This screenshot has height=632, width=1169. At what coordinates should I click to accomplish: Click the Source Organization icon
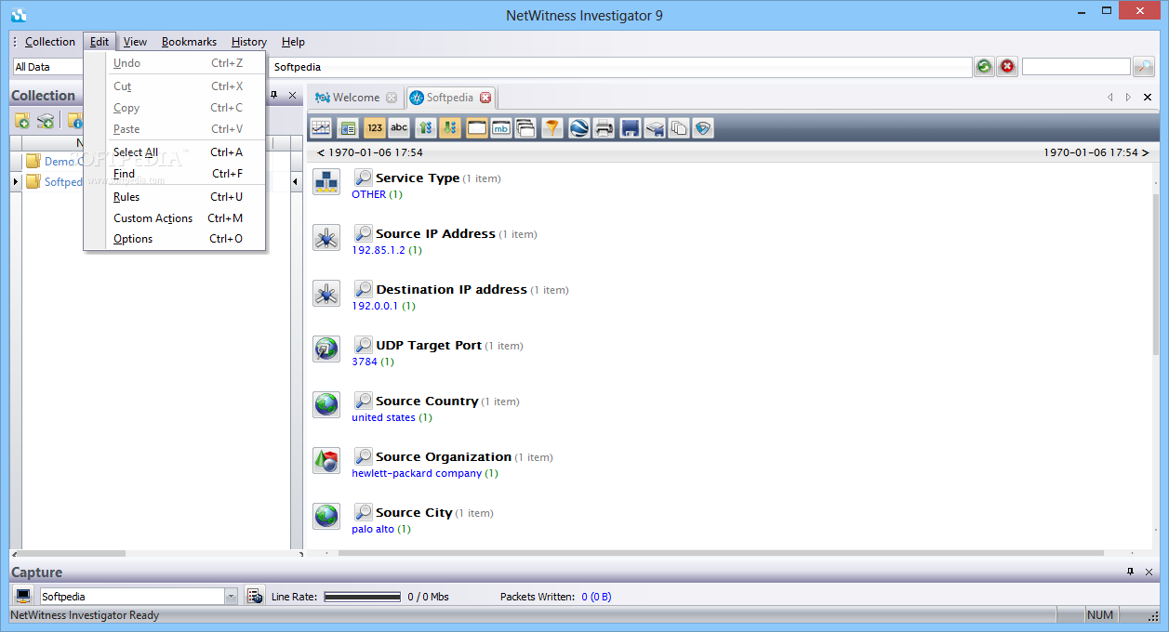(x=326, y=461)
